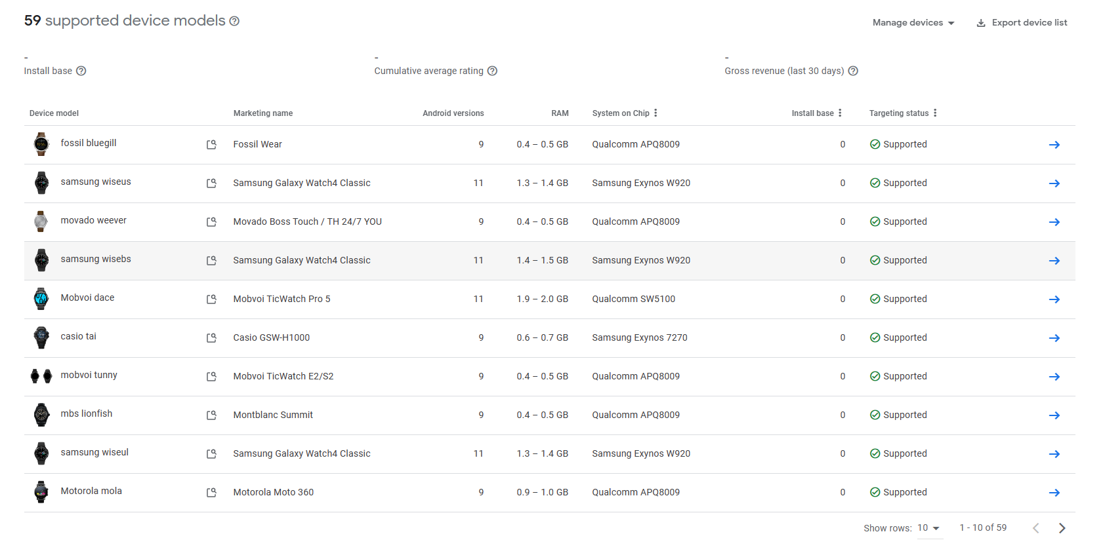This screenshot has height=555, width=1105.
Task: Click marketing name 'Mobvoi TicWatch E2/S2'
Action: [283, 377]
